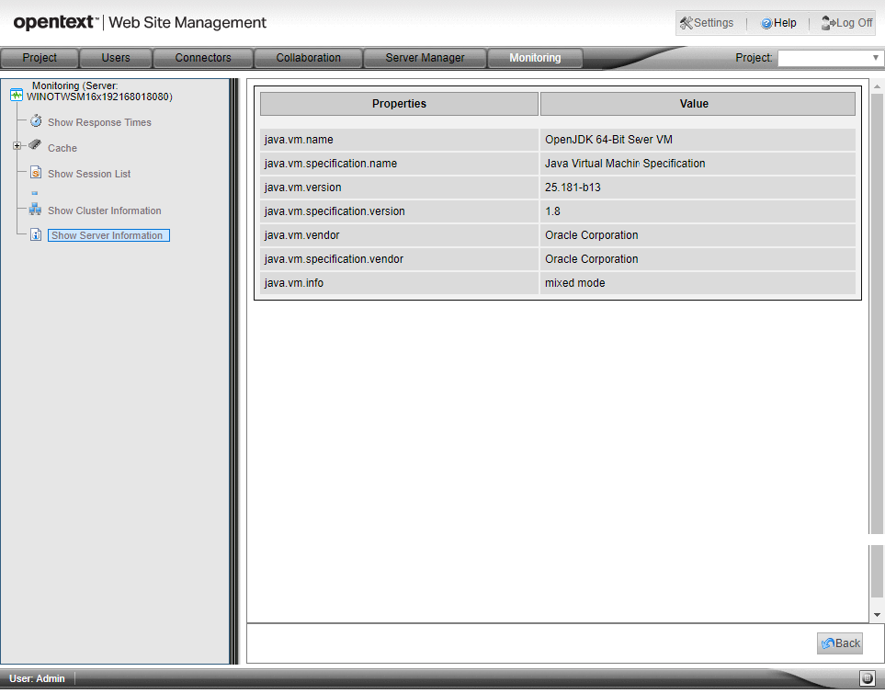Click the Server Information info icon
The width and height of the screenshot is (885, 694).
(x=36, y=235)
